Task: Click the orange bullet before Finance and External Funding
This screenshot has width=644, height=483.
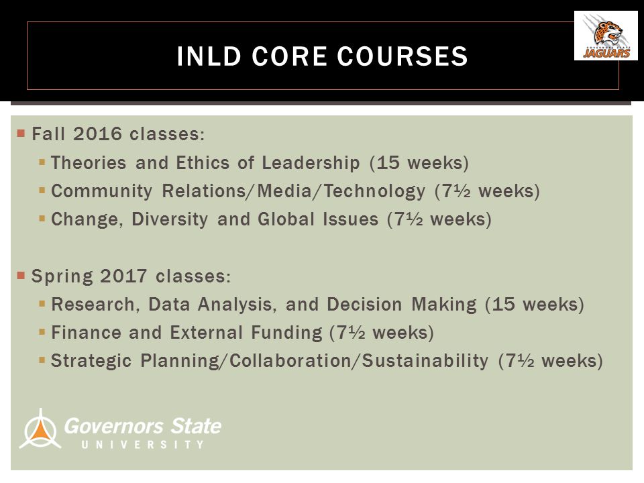Action: pos(42,332)
